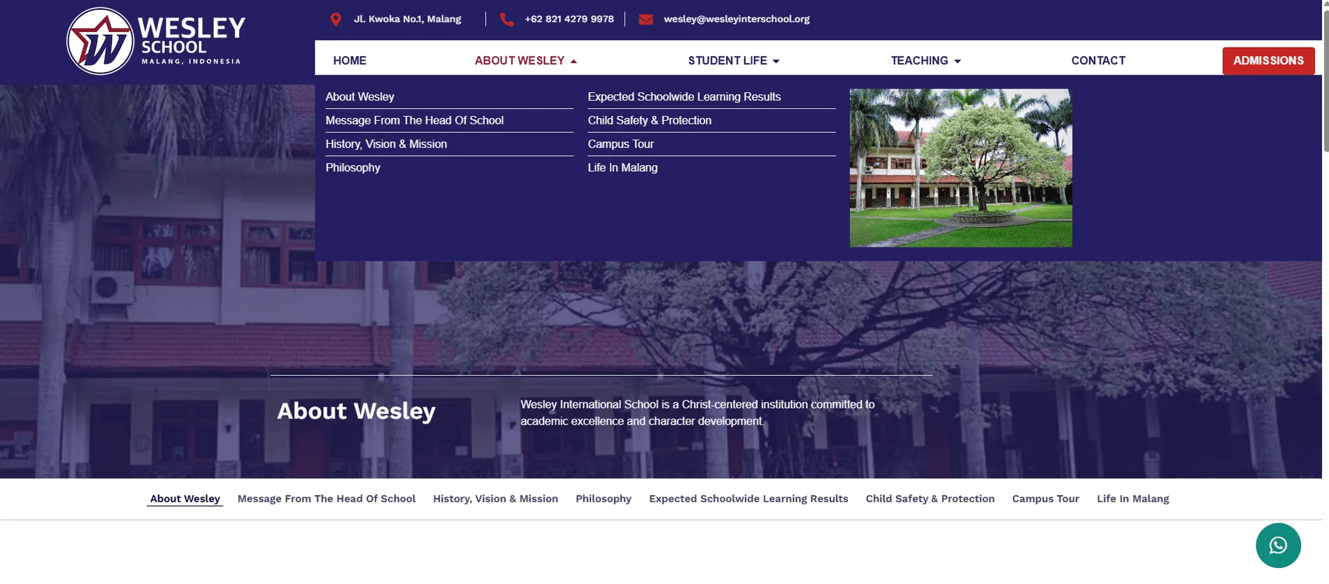1329x584 pixels.
Task: Collapse the About Wesley menu arrow
Action: coord(574,61)
